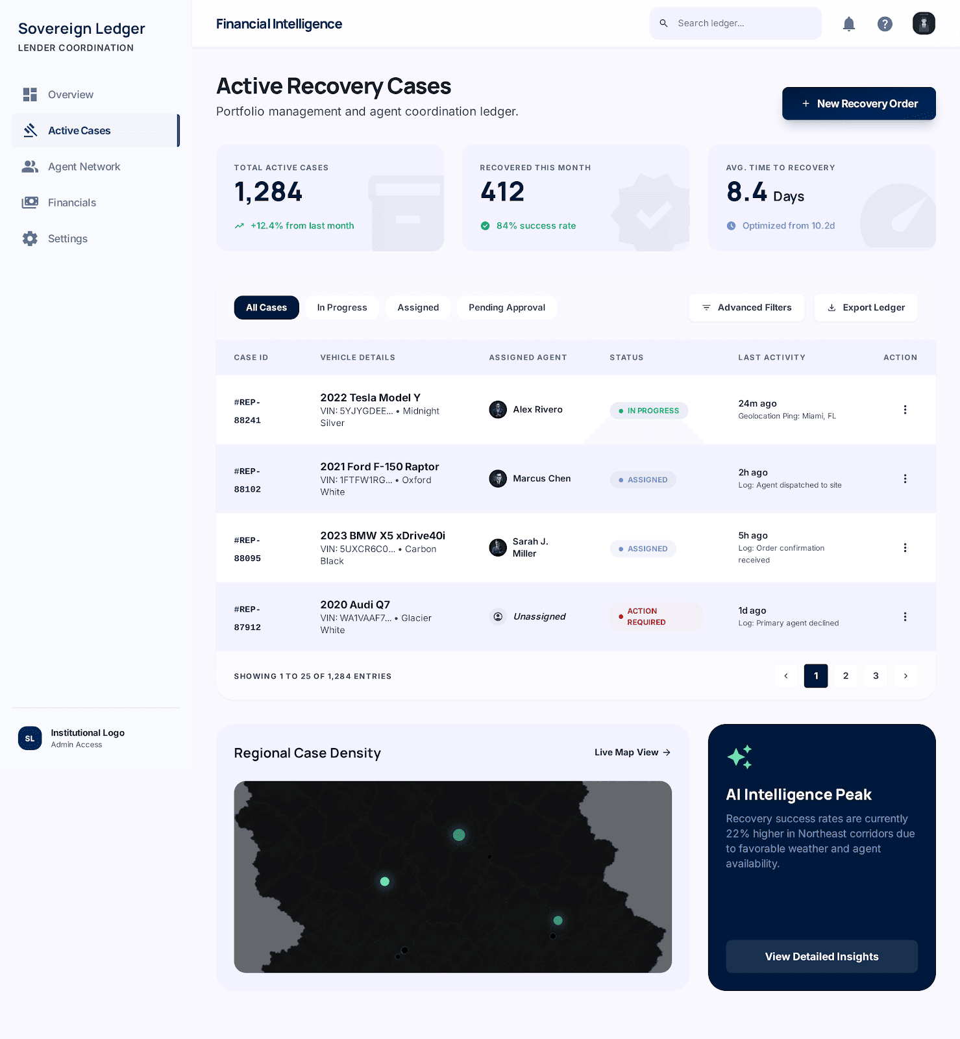
Task: Switch to the Pending Approval tab
Action: [x=507, y=308]
